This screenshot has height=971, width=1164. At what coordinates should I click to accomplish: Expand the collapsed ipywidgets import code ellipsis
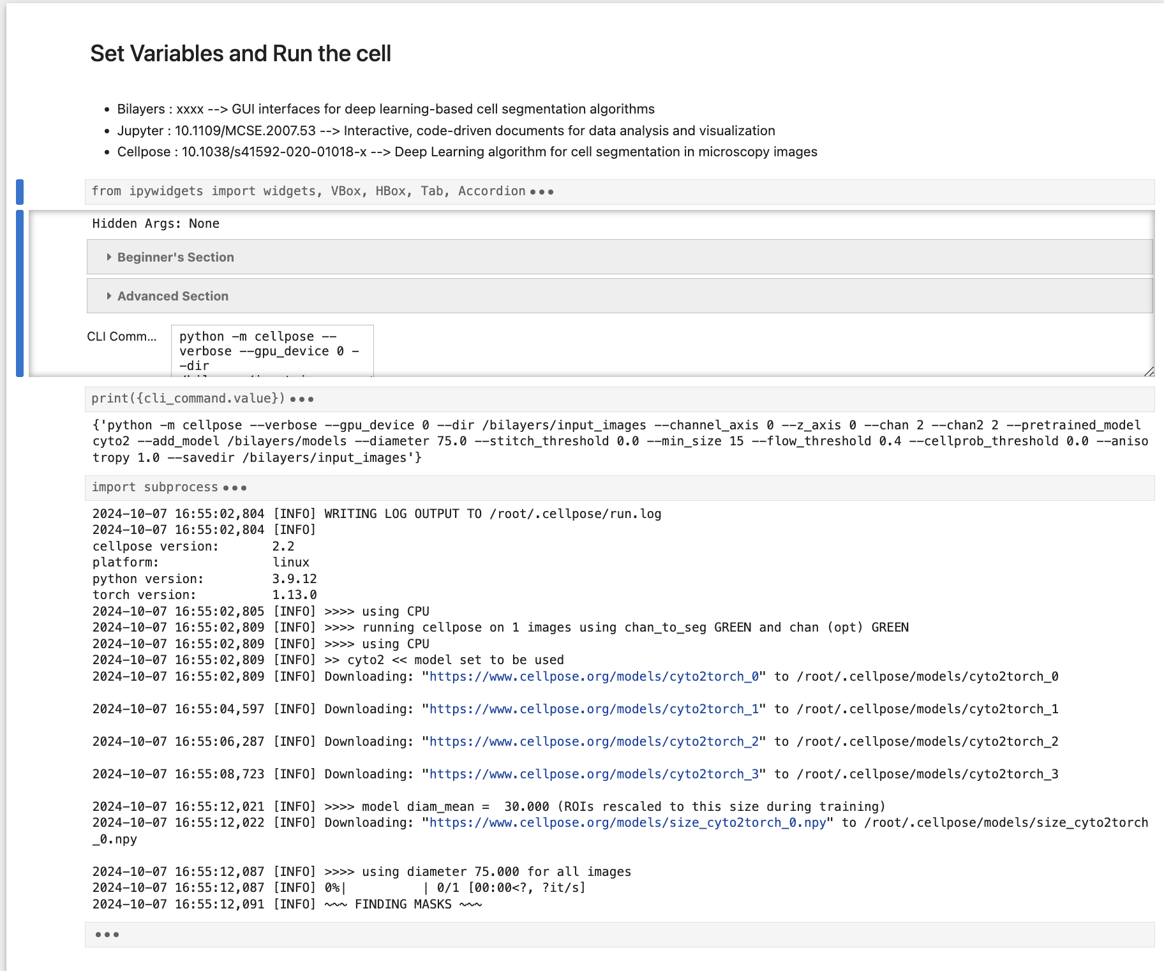click(542, 192)
